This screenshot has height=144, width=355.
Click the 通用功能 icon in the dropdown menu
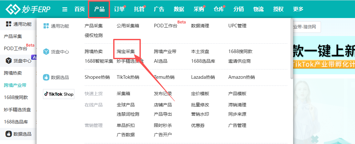(x=46, y=26)
